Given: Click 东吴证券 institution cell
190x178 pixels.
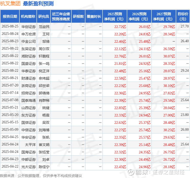Looking at the screenshot, I should 29,49.
